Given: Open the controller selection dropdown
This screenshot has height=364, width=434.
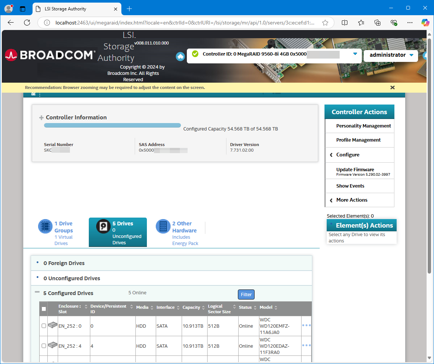Looking at the screenshot, I should click(x=355, y=54).
